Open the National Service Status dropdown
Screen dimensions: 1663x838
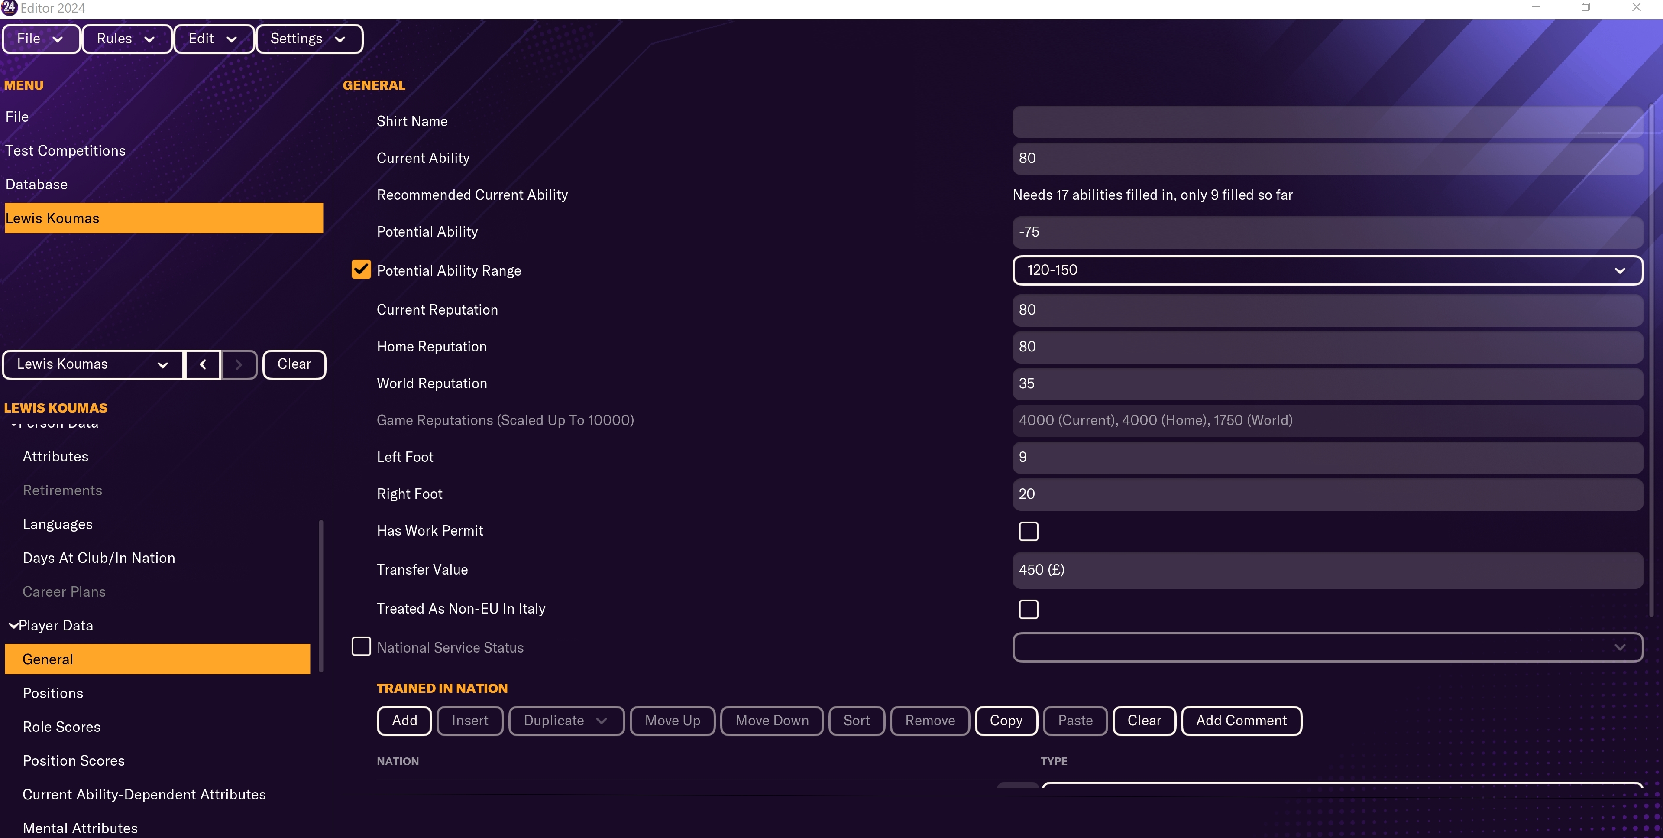[1327, 647]
